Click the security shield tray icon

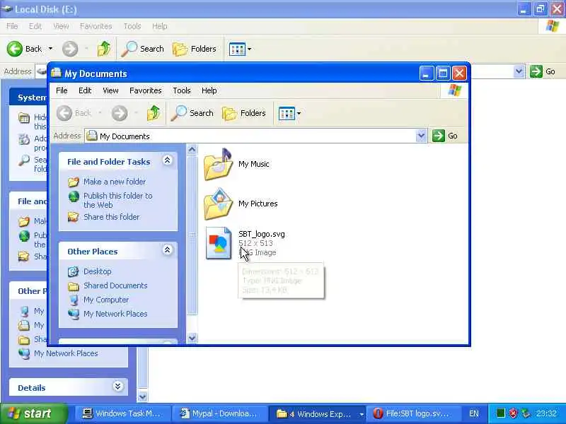(x=513, y=413)
